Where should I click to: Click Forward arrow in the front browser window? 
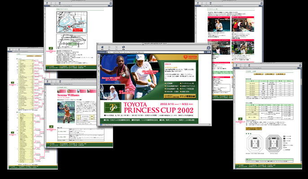[x=109, y=47]
